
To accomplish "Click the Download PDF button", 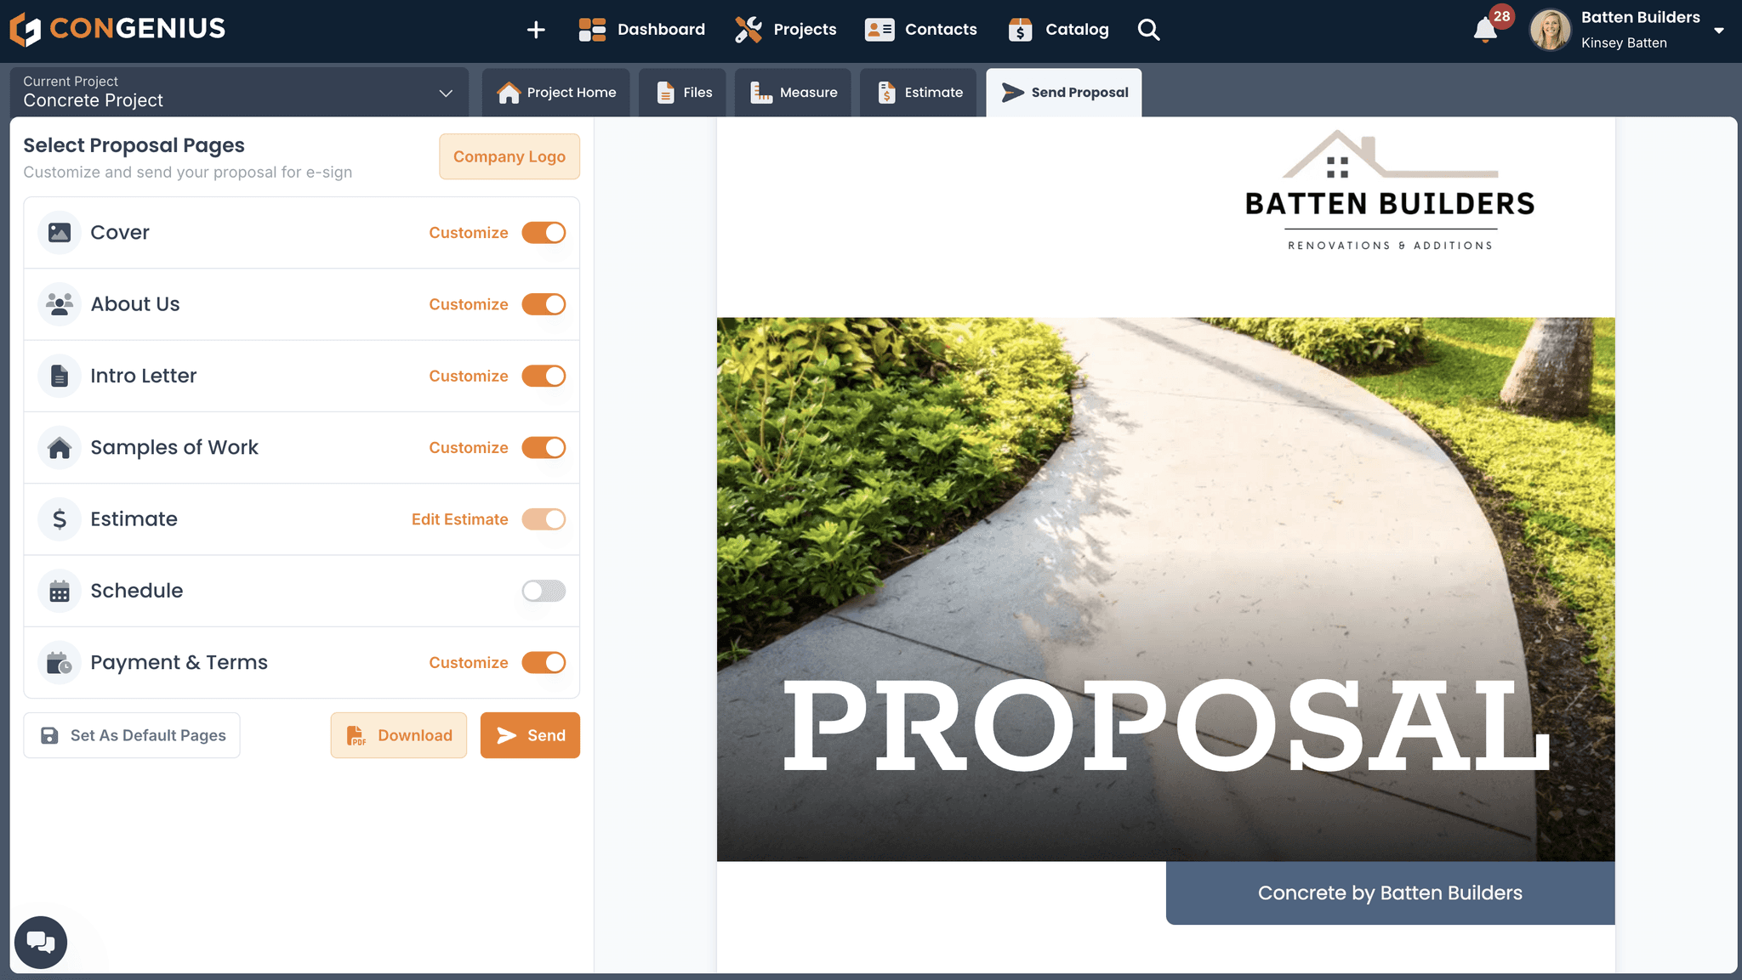I will click(x=400, y=735).
